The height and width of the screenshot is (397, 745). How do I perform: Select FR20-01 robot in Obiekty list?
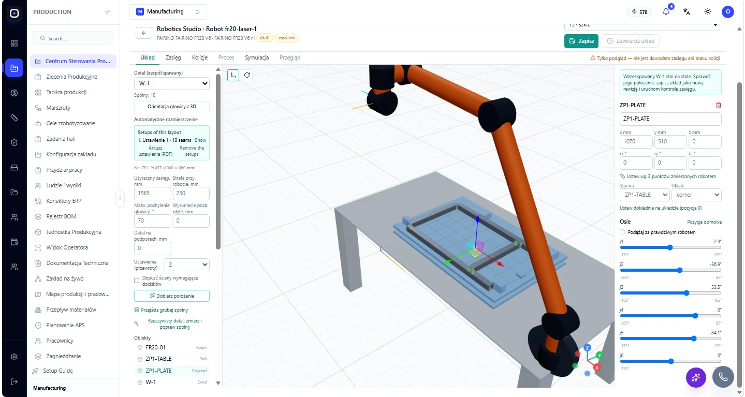[172, 347]
